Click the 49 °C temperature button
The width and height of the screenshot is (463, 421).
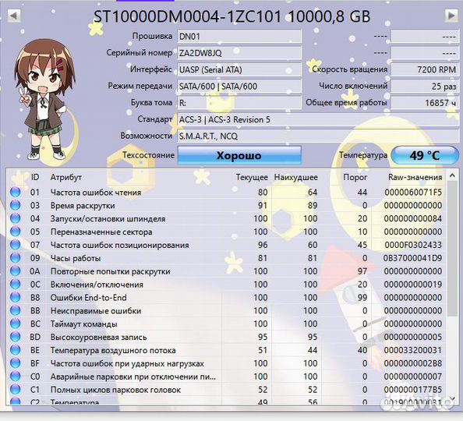point(425,155)
